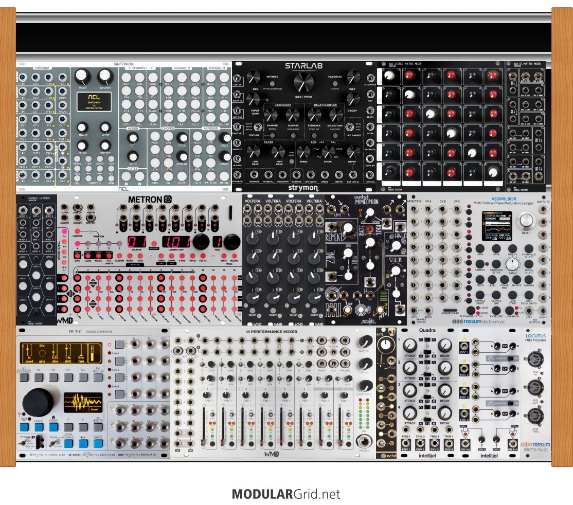The height and width of the screenshot is (505, 573).
Task: Click the MODULARGrid.net logo
Action: pos(286,494)
